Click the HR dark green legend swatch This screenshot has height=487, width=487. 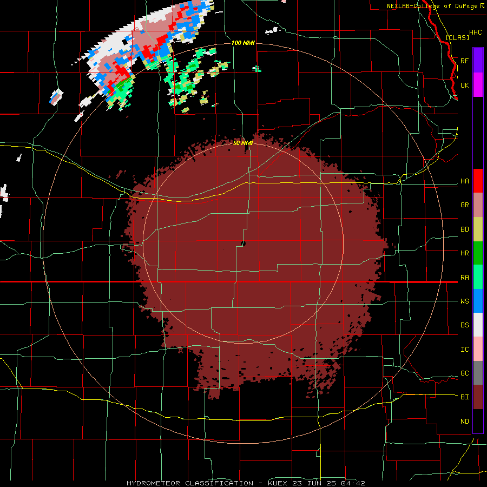[478, 253]
